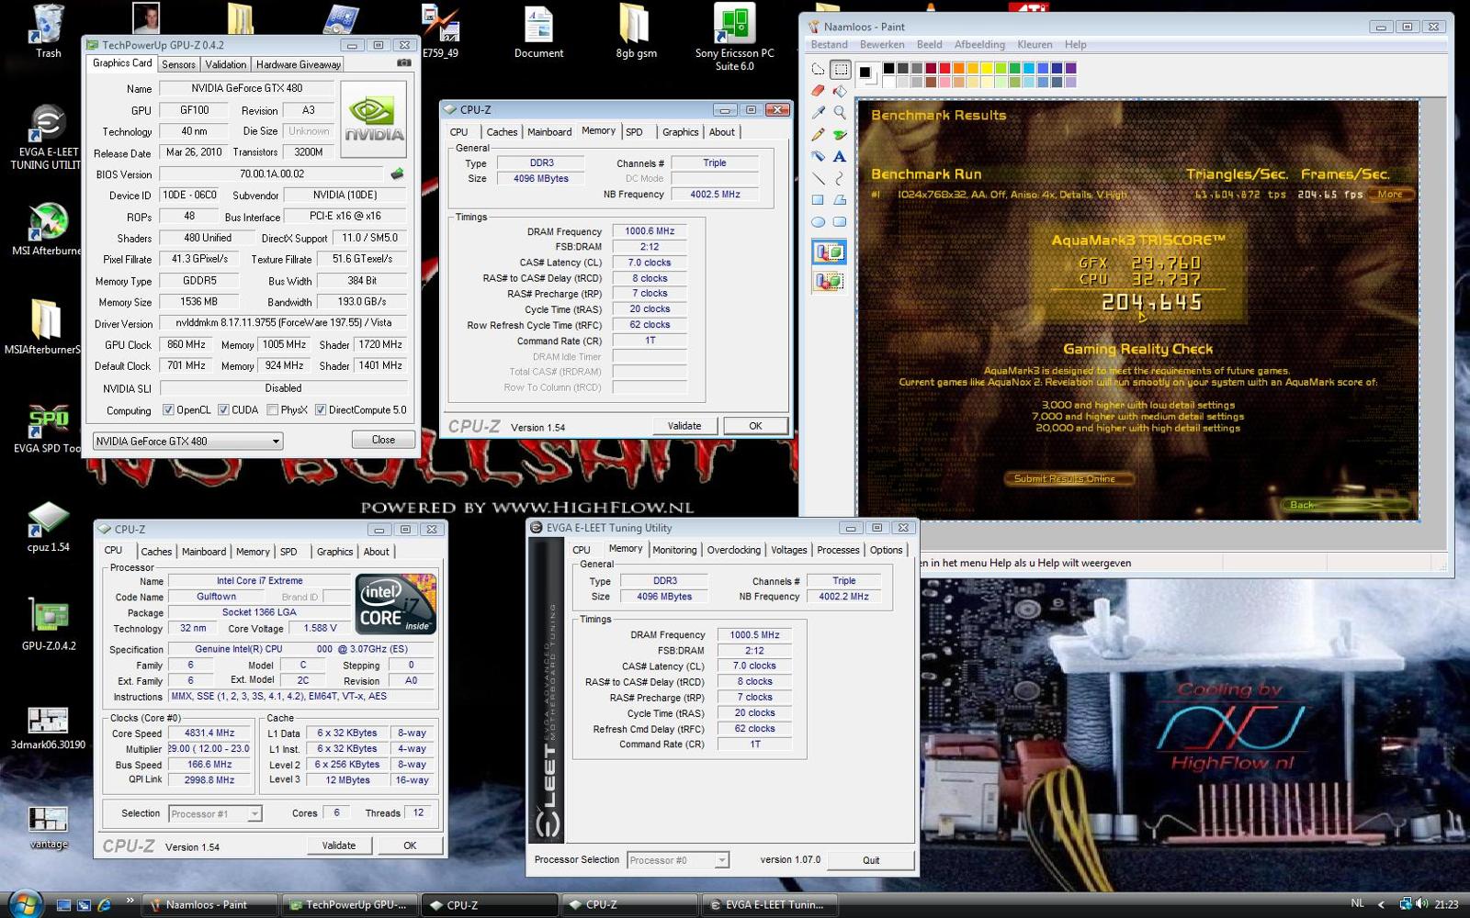The image size is (1470, 918).
Task: Select the rectangular Select tool in Paint
Action: tap(840, 69)
